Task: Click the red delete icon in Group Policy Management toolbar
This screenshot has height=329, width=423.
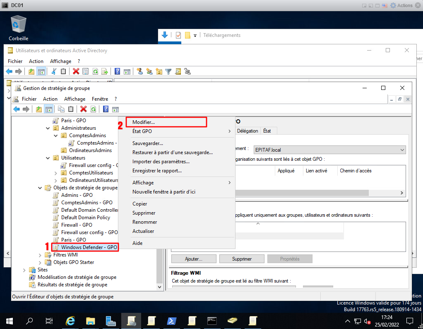Action: 84,109
